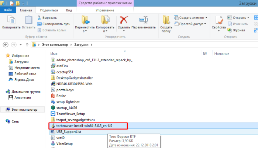Image resolution: width=258 pixels, height=148 pixels.
Task: Click Вставить ярлык to paste a shortcut
Action: click(x=52, y=30)
